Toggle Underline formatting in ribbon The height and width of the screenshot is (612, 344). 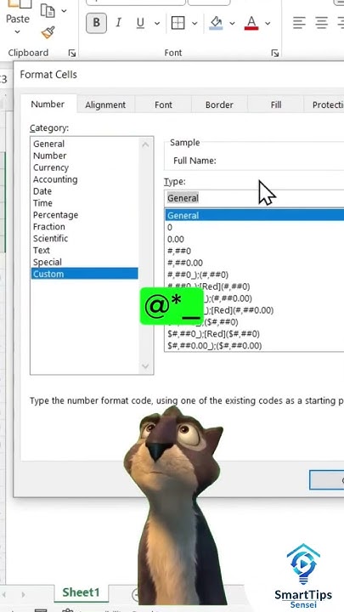point(140,23)
